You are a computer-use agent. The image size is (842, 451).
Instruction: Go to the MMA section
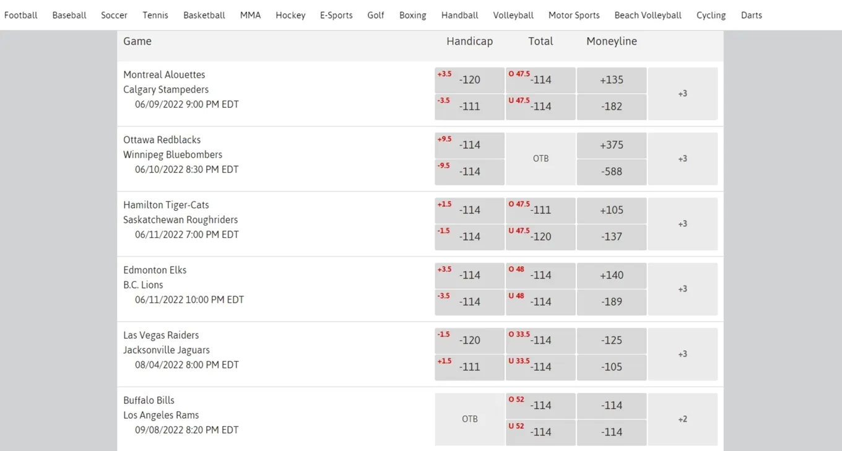pos(250,15)
